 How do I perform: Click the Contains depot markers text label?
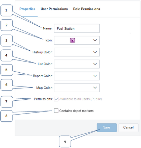[x=77, y=111]
